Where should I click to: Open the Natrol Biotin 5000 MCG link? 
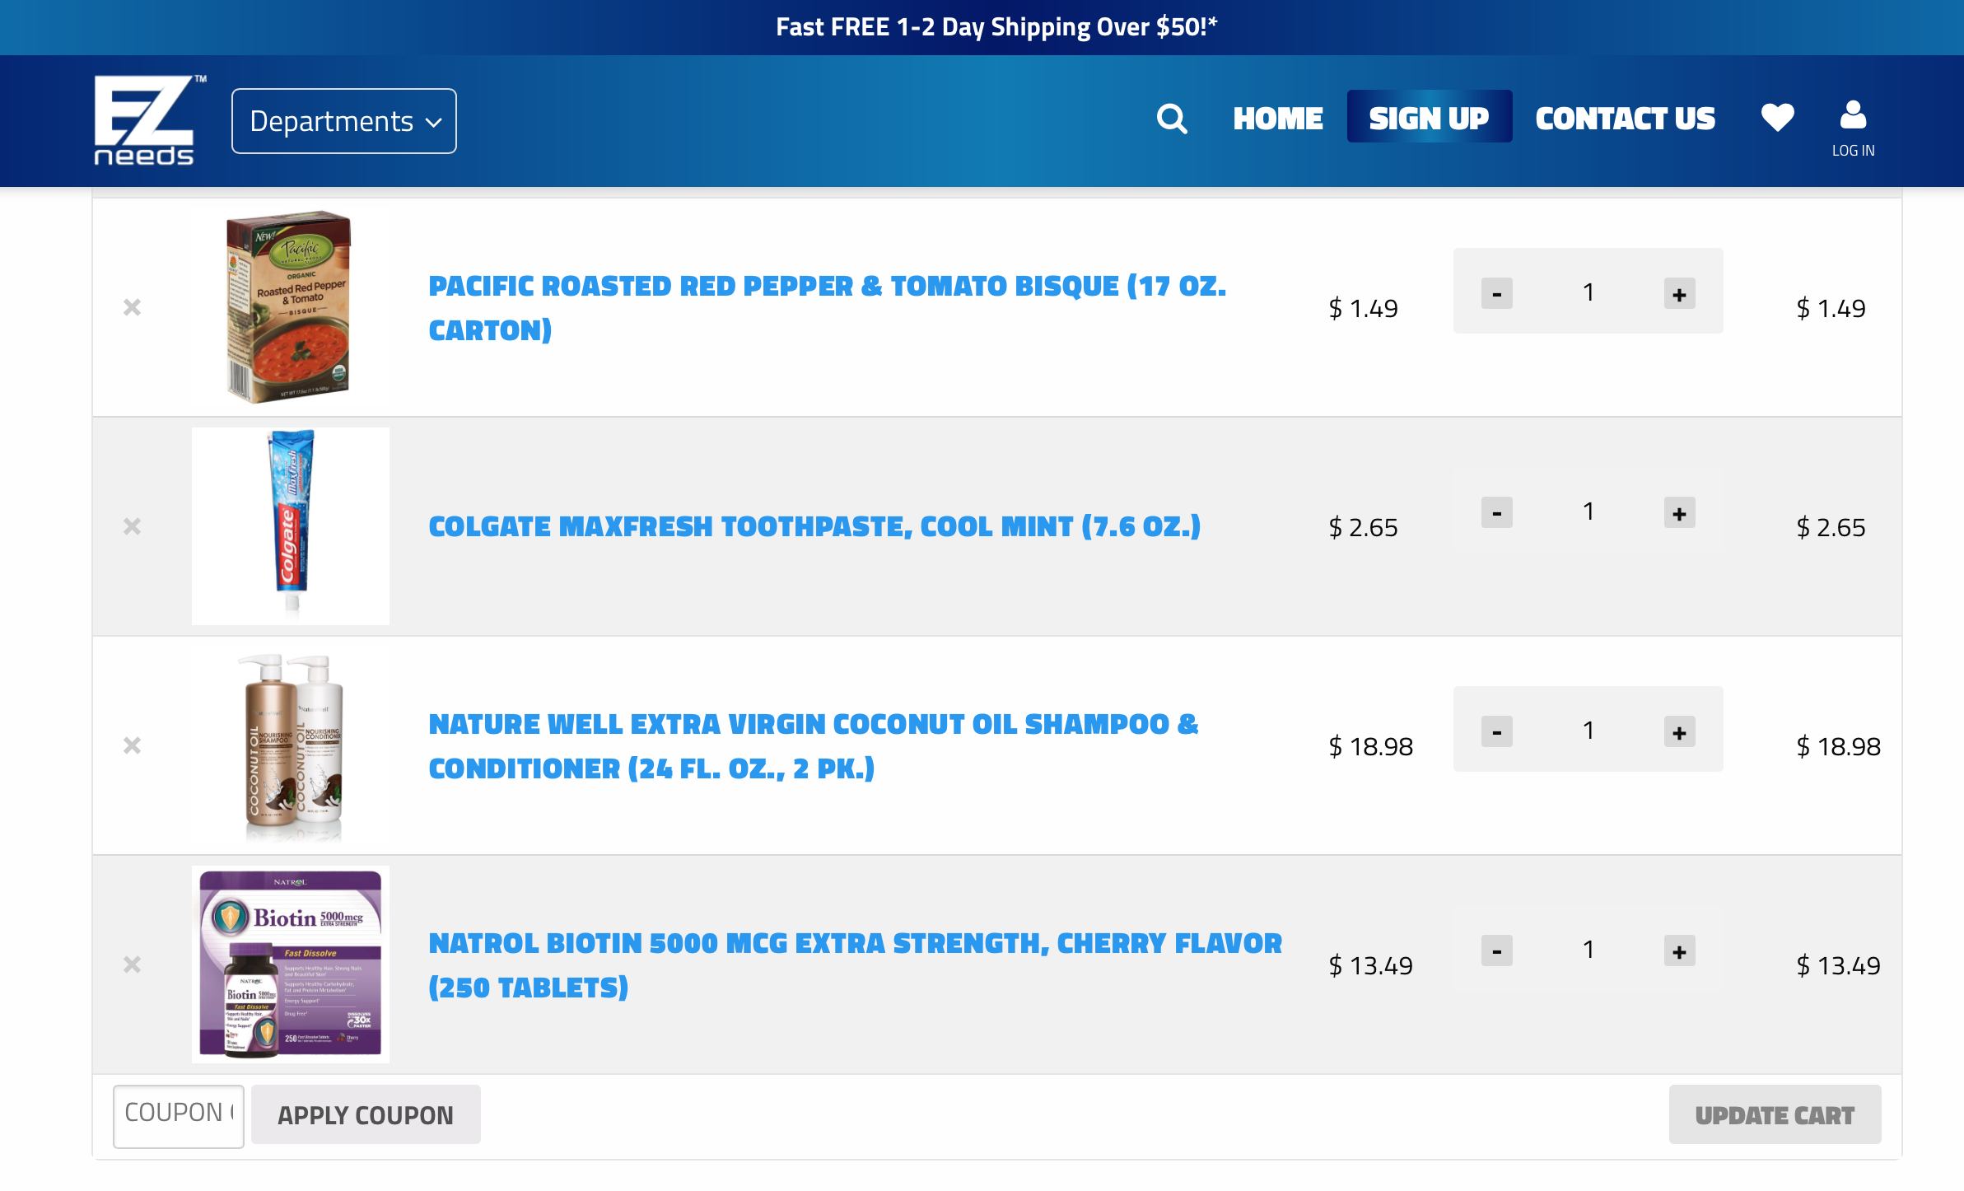click(x=856, y=964)
